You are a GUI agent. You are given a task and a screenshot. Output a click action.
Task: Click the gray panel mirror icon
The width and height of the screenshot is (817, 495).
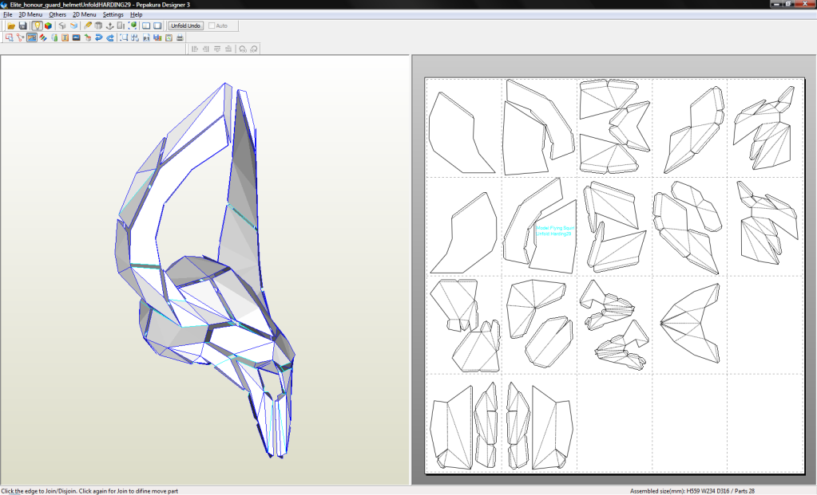pos(121,26)
